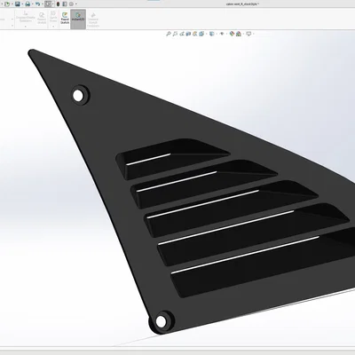Expand the Undo history dropdown arrow
The width and height of the screenshot is (355, 355).
coord(43,4)
